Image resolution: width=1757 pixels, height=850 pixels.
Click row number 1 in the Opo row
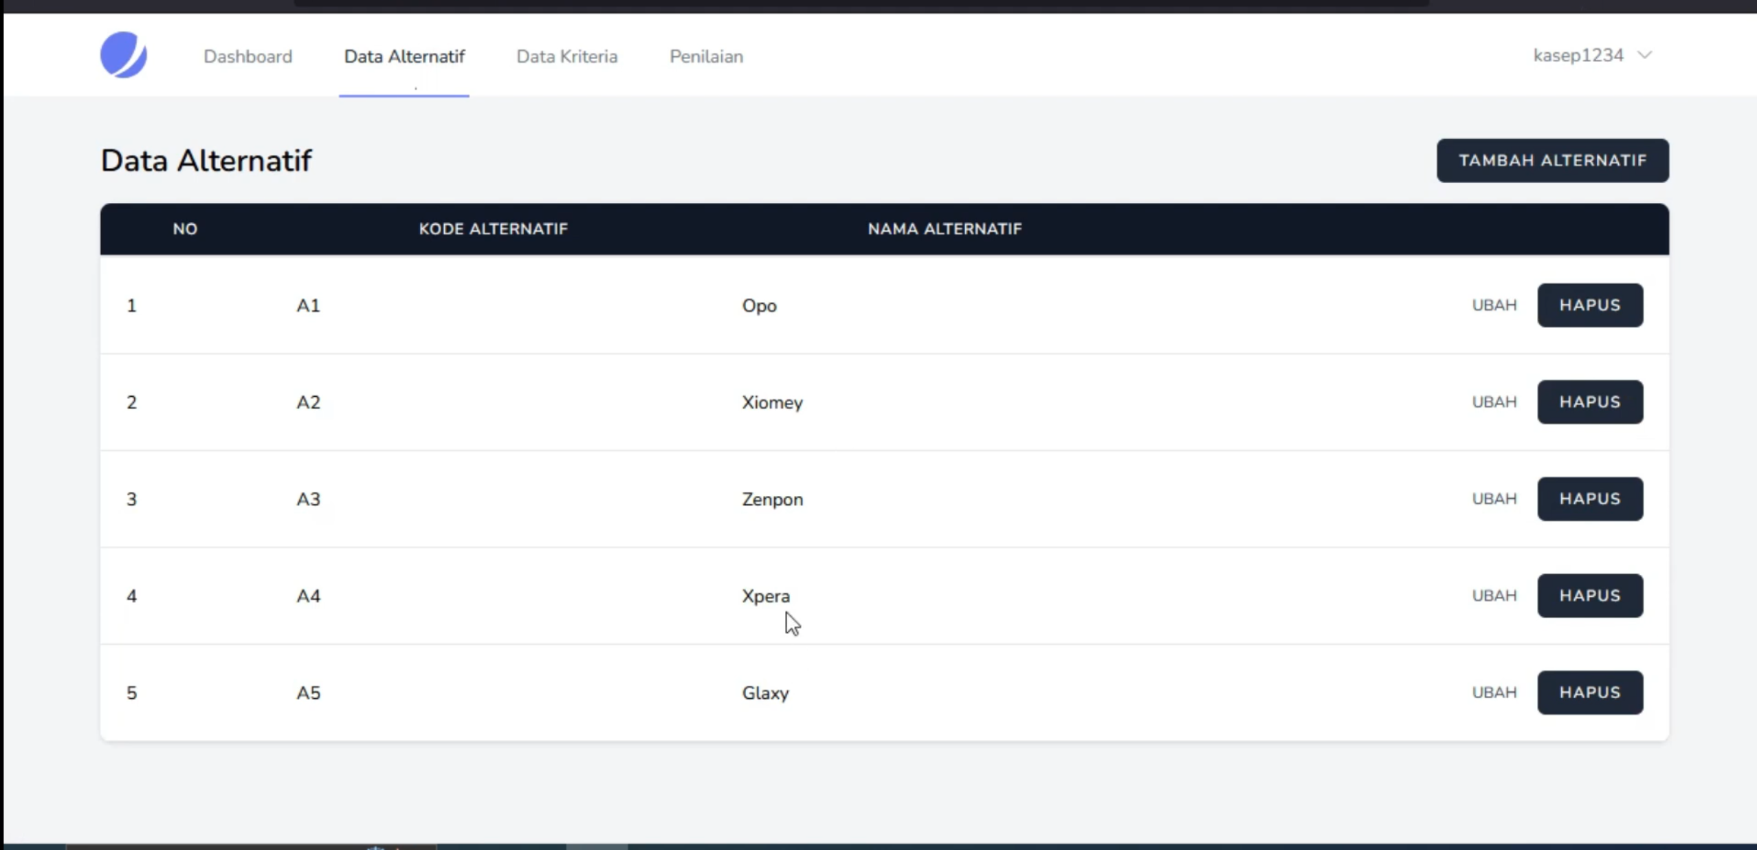point(131,305)
